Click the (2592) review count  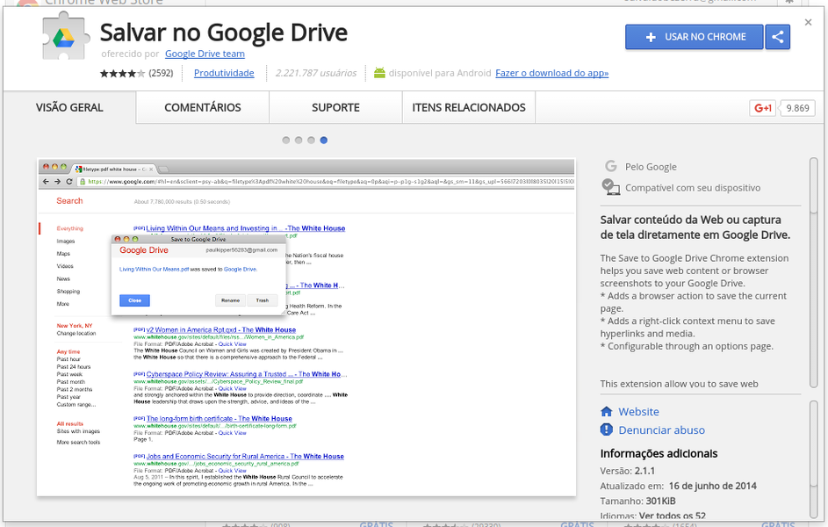click(x=161, y=73)
